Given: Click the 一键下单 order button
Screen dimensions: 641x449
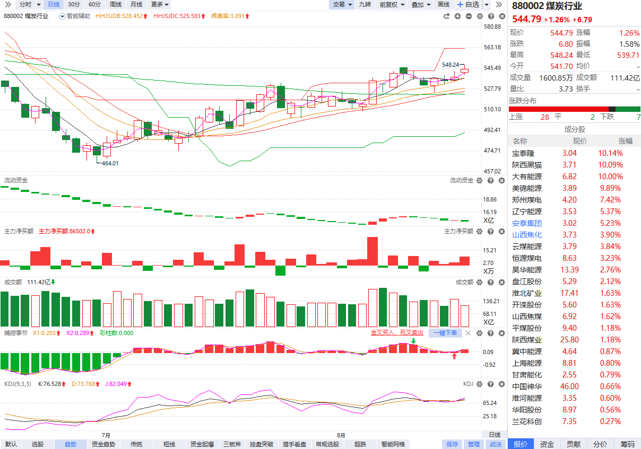Looking at the screenshot, I should (445, 333).
